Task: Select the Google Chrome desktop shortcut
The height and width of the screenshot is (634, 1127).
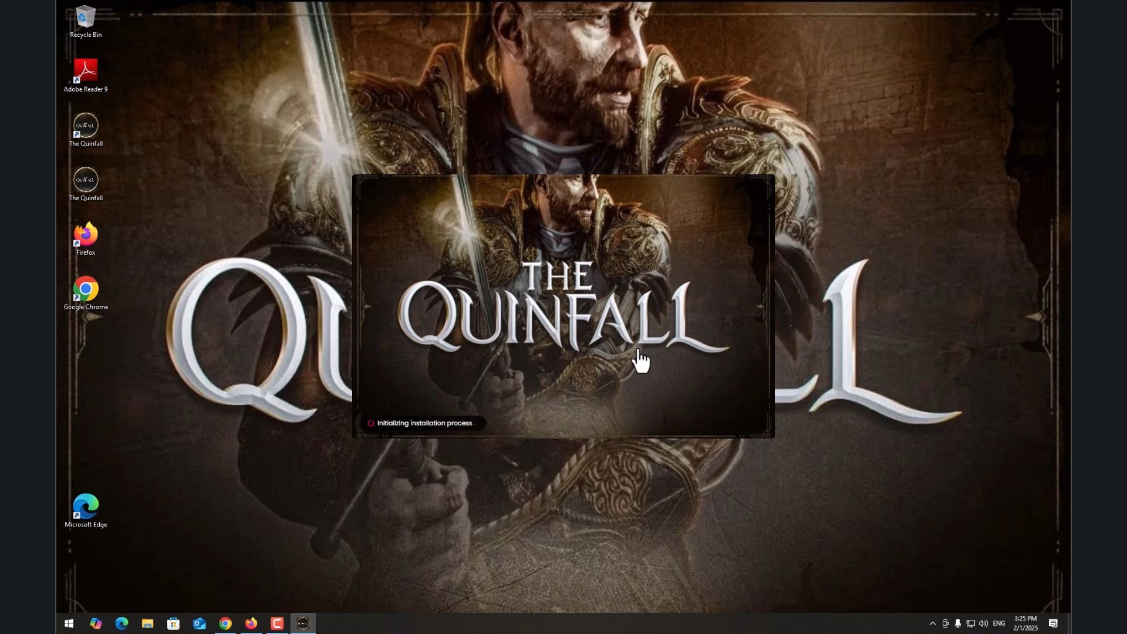Action: tap(86, 294)
